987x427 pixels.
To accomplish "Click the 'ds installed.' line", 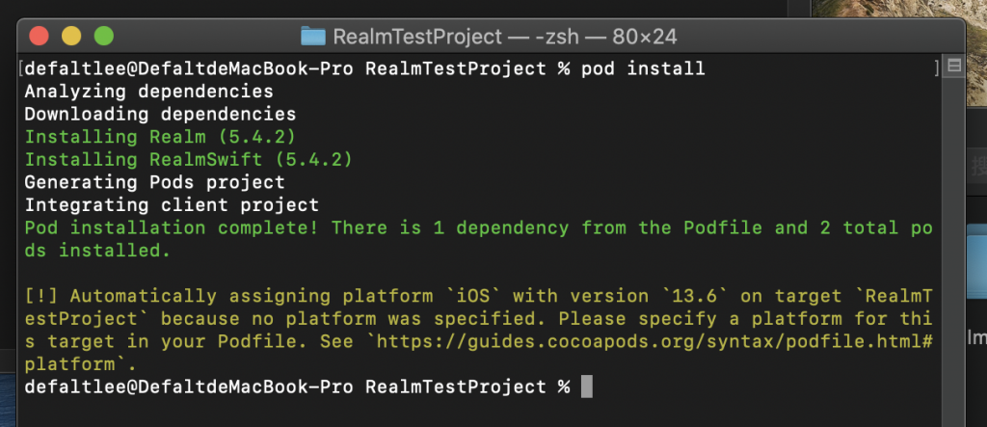I will (97, 251).
